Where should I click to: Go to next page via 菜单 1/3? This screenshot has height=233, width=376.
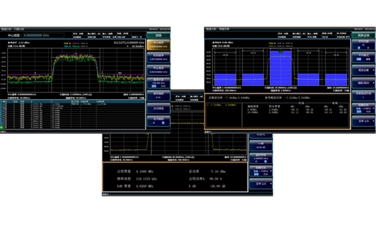point(363,121)
